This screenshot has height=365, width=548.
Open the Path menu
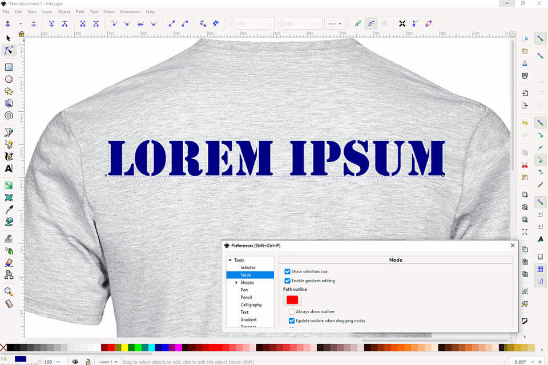pyautogui.click(x=80, y=11)
